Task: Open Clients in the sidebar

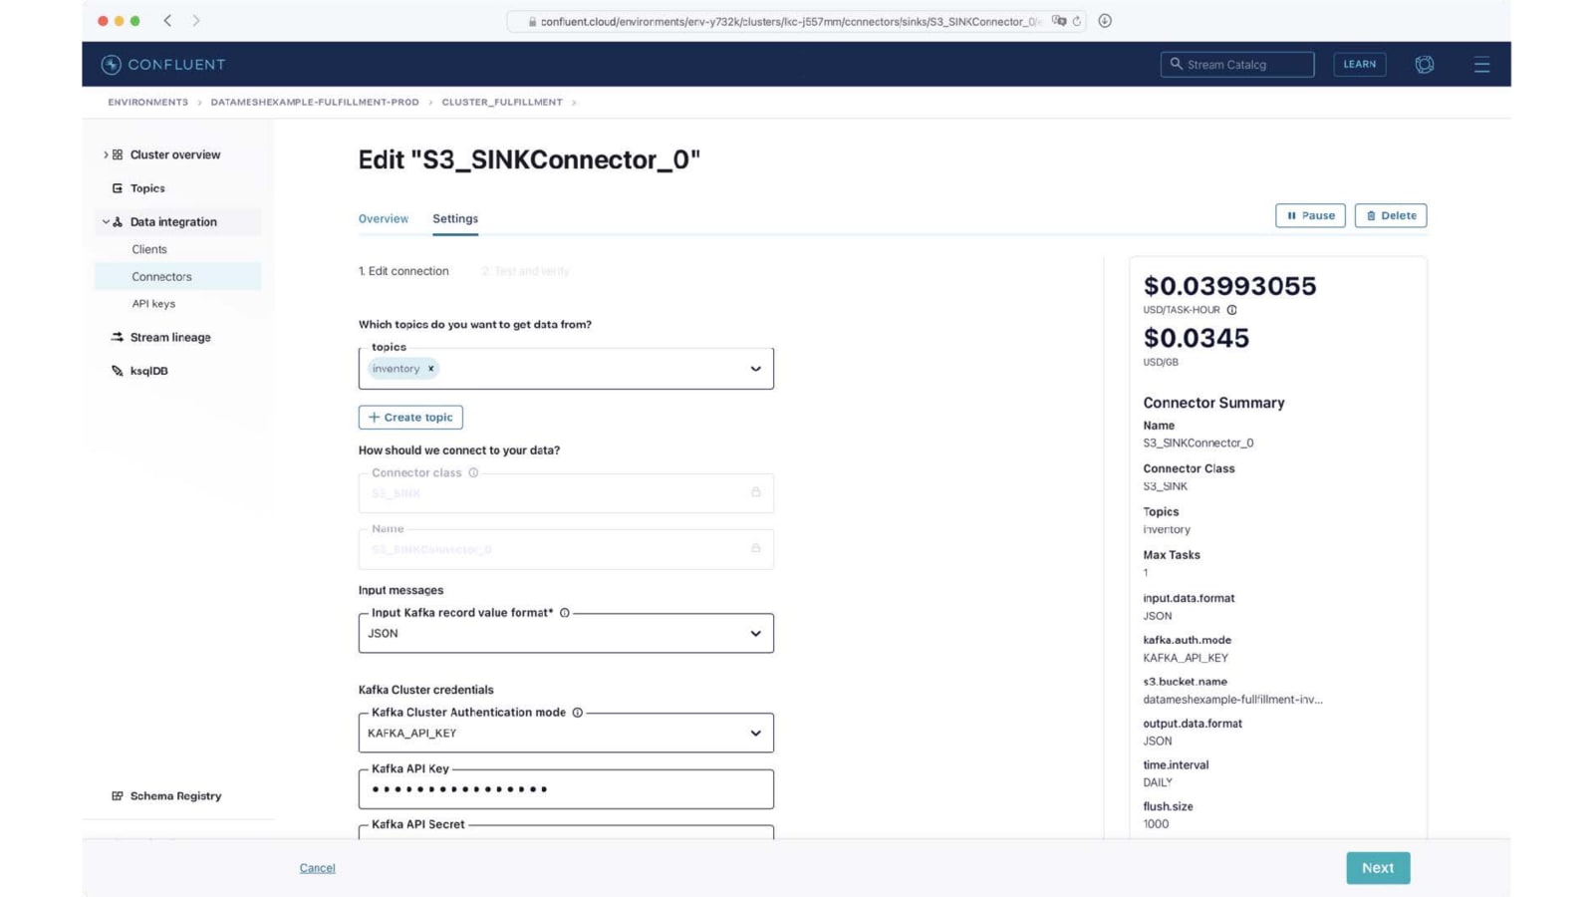Action: click(149, 250)
